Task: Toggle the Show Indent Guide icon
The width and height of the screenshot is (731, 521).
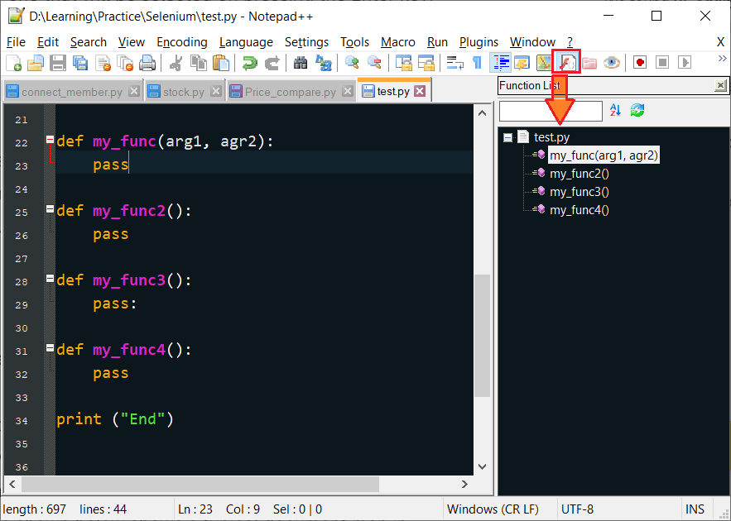Action: point(500,62)
